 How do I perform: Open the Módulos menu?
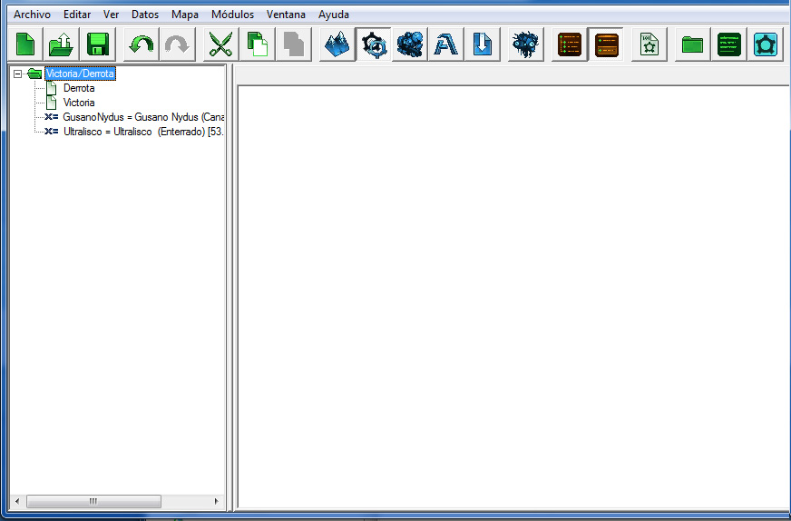pyautogui.click(x=232, y=15)
